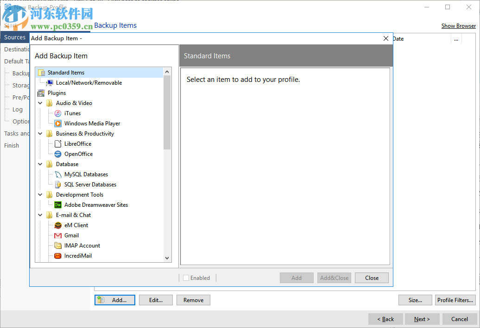
Task: Click the tree scrollbar thumb
Action: click(167, 112)
